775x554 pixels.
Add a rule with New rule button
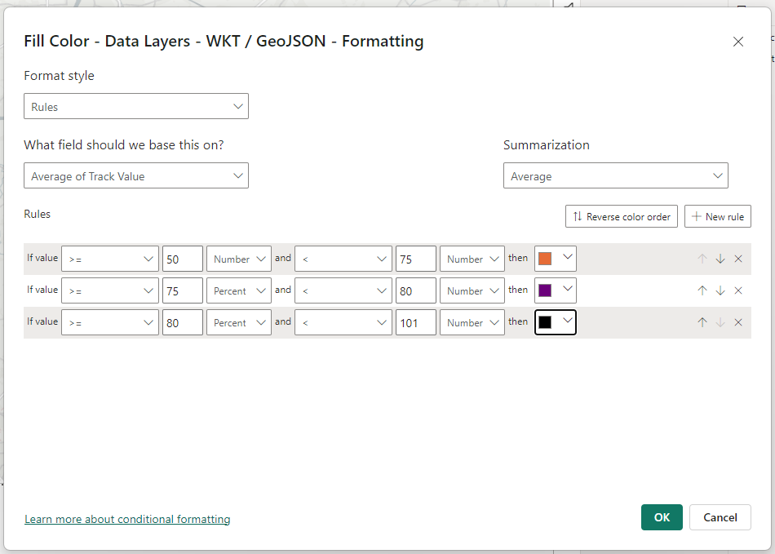(717, 216)
